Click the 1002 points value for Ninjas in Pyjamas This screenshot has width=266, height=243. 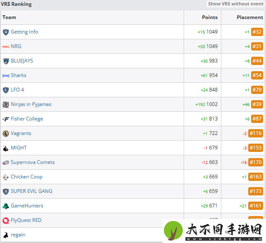(212, 104)
